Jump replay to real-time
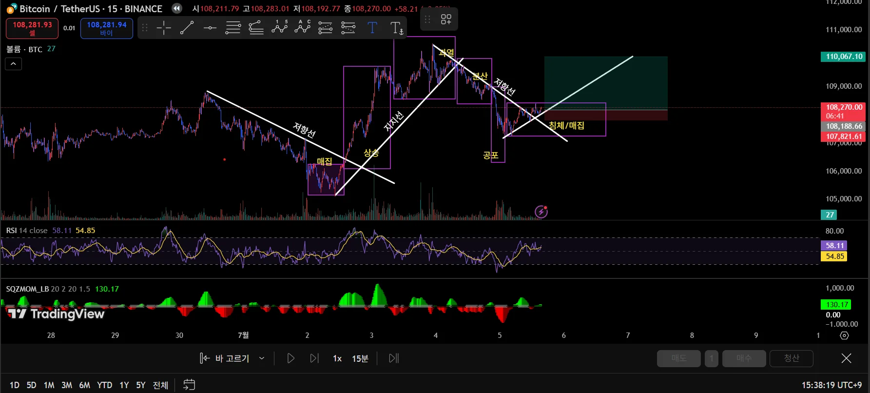This screenshot has width=870, height=393. point(394,358)
